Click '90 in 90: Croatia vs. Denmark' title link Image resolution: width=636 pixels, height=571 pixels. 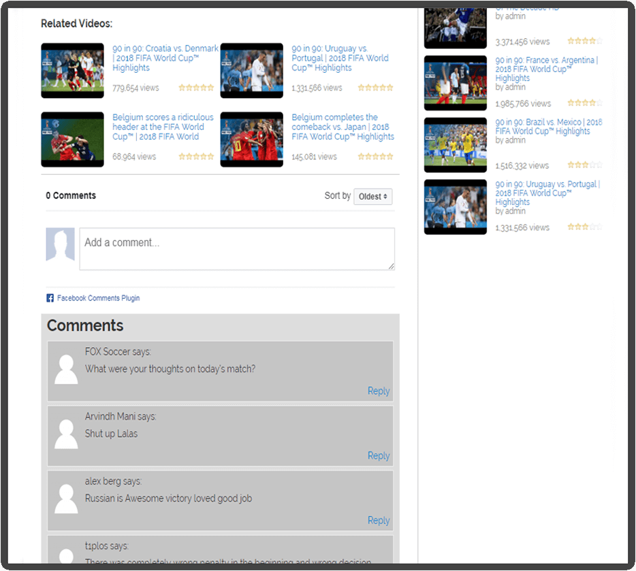tap(165, 58)
